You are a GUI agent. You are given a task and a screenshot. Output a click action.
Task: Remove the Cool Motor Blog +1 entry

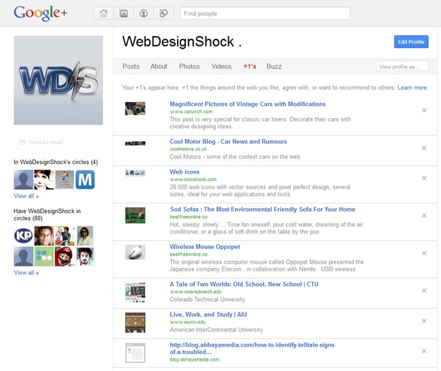[x=424, y=147]
